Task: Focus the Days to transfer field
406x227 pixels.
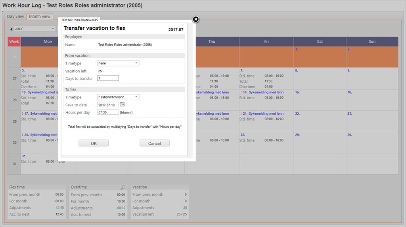Action: coord(108,78)
